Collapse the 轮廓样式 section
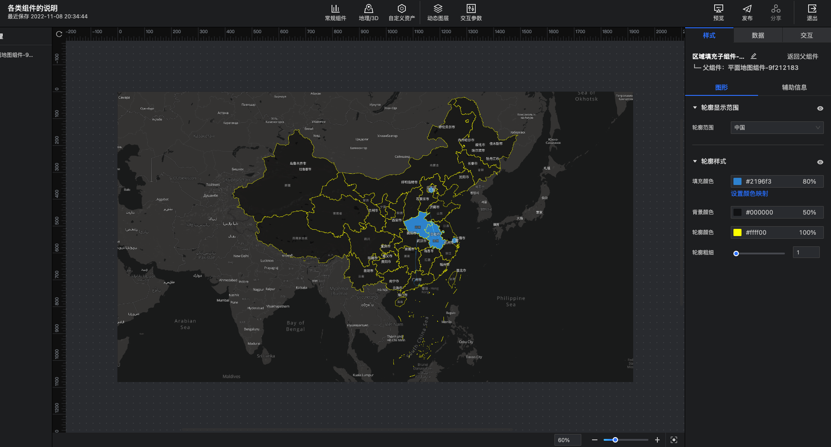This screenshot has height=447, width=831. pos(695,161)
